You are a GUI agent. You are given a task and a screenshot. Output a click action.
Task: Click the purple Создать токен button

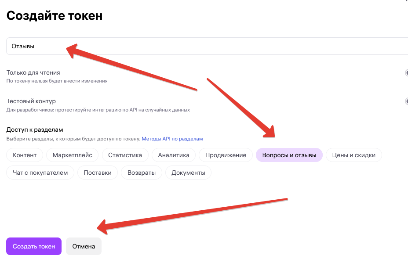point(34,246)
